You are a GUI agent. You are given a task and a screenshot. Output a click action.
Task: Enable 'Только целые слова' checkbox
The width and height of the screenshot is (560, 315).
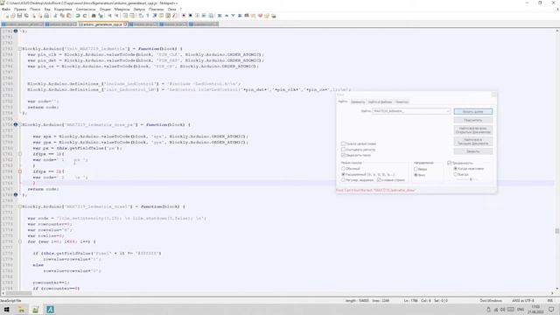(x=343, y=143)
